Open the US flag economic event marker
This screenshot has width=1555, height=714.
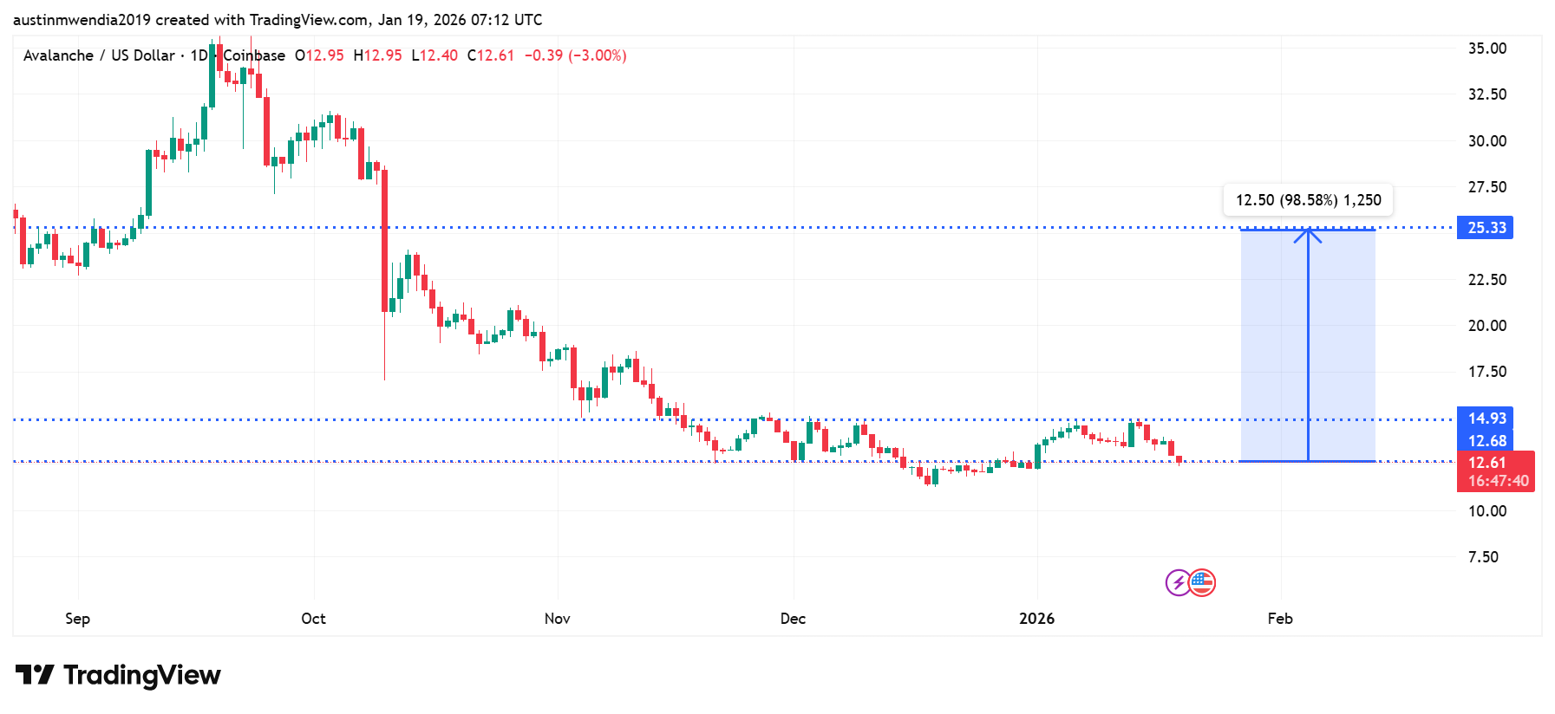click(x=1202, y=582)
